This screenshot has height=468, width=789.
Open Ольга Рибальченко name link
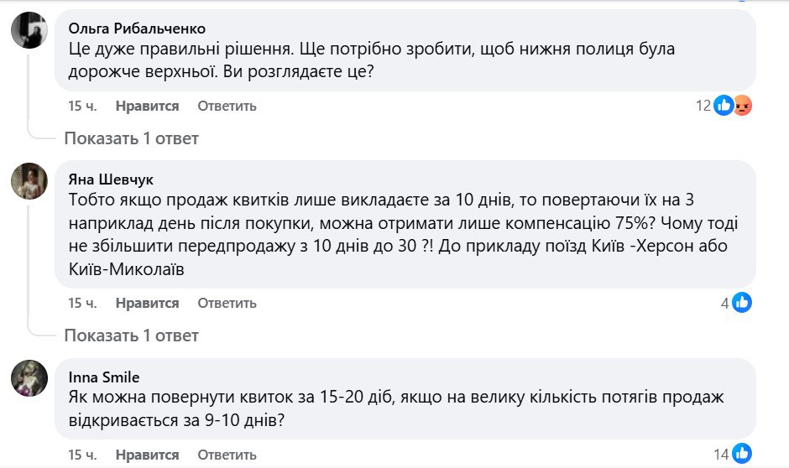coord(136,29)
